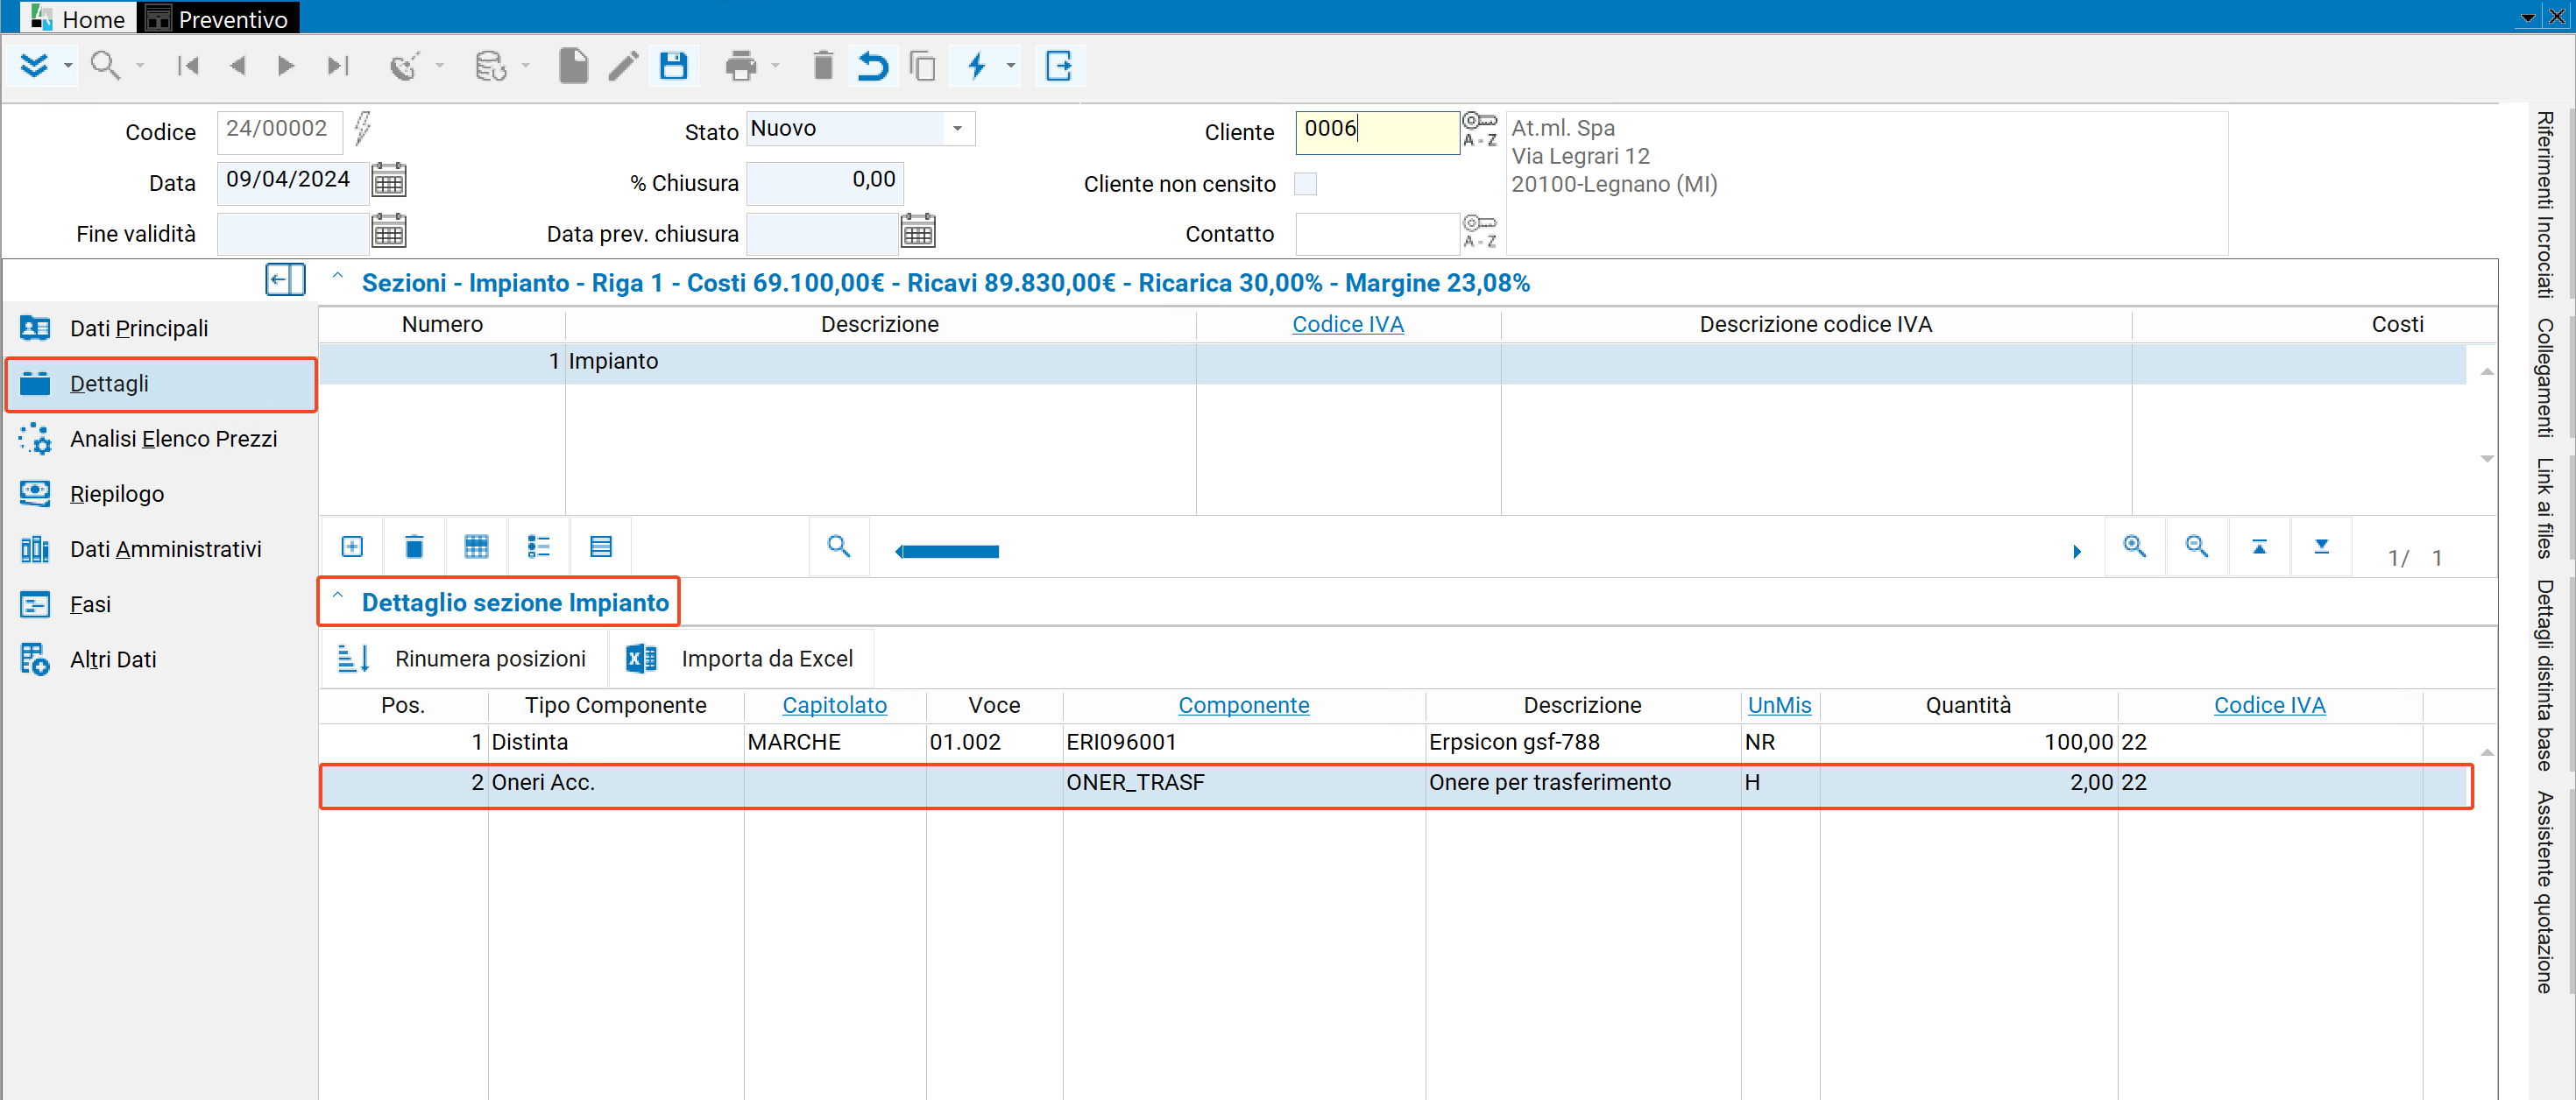Click the exit door icon
2576x1100 pixels.
coord(1058,66)
